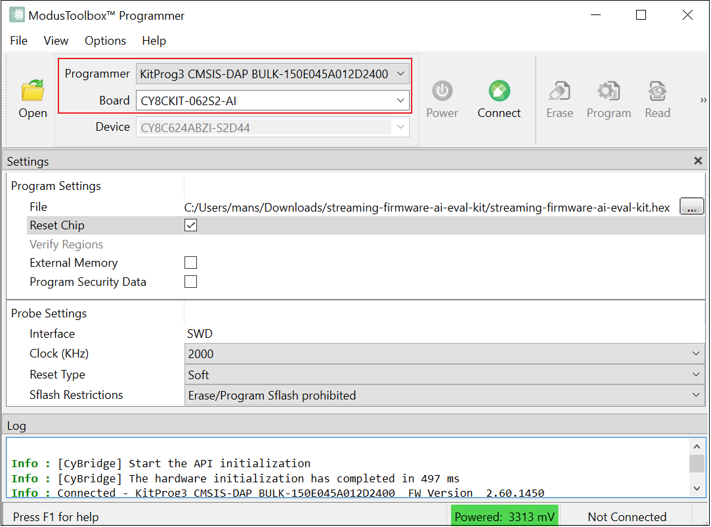Toggle the Reset Chip checkbox
The width and height of the screenshot is (711, 527).
tap(191, 225)
